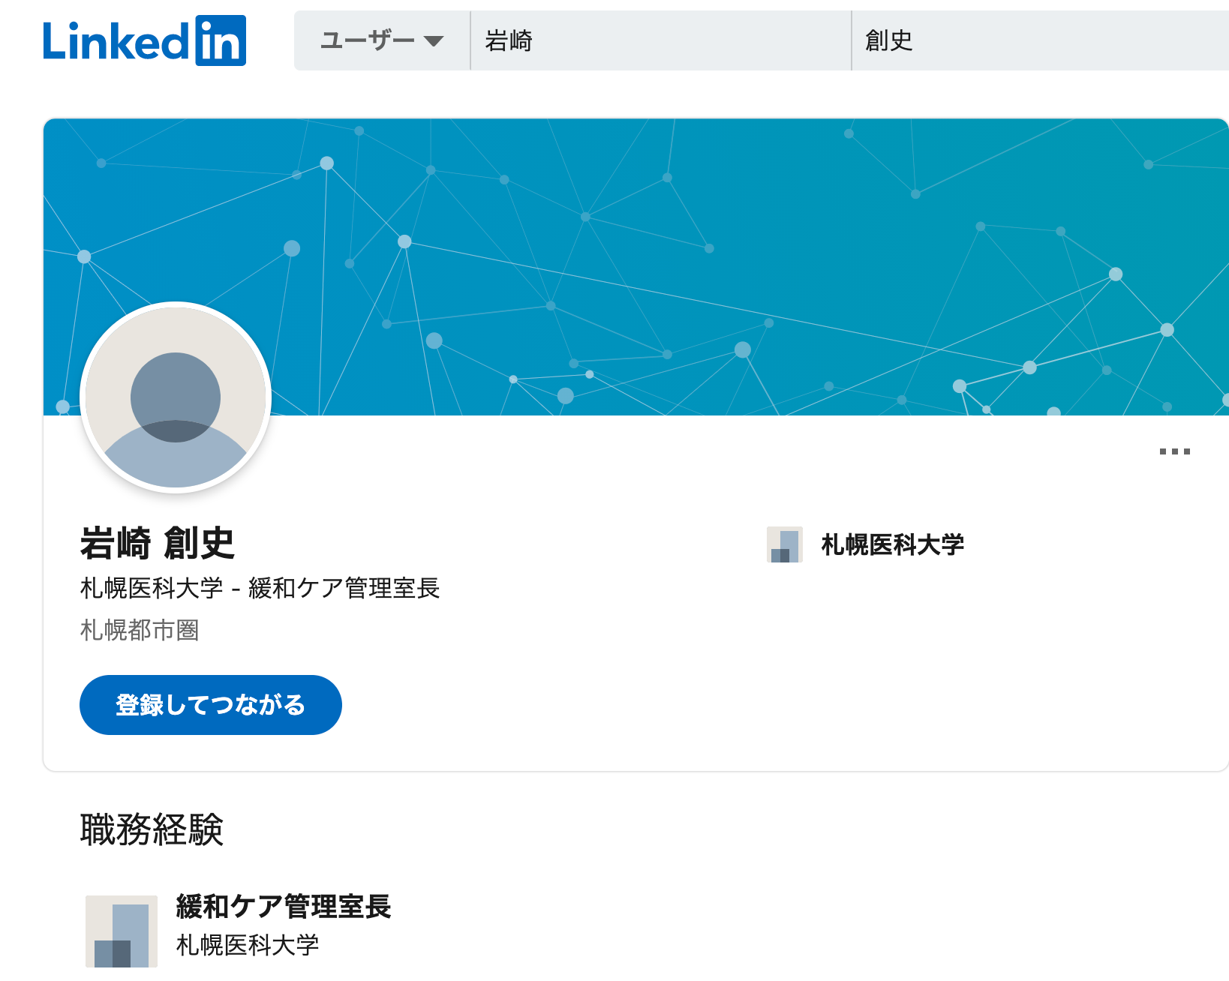Viewport: 1229px width, 981px height.
Task: Open 札幌医科大学 under the experience entry
Action: tap(248, 945)
